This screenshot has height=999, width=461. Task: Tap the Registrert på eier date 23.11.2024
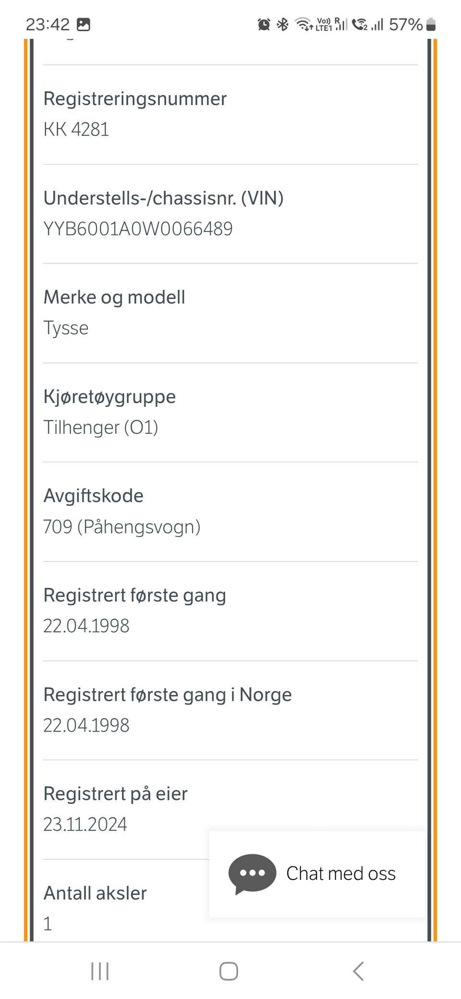click(85, 824)
